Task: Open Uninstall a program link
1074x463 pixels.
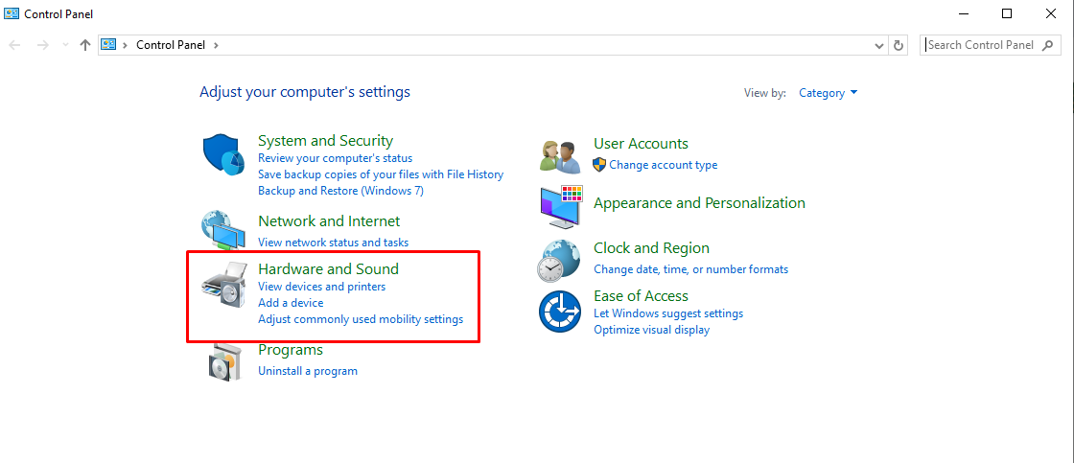Action: pos(307,371)
